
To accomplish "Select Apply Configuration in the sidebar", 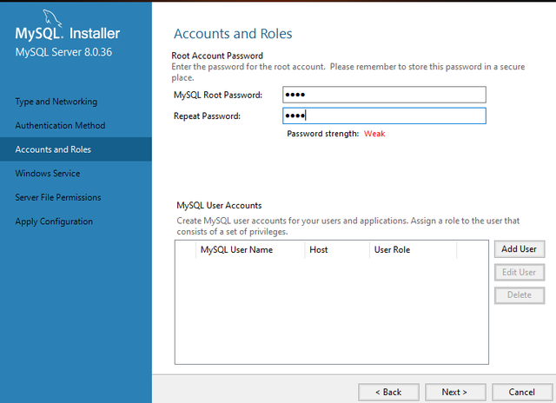I will [54, 221].
